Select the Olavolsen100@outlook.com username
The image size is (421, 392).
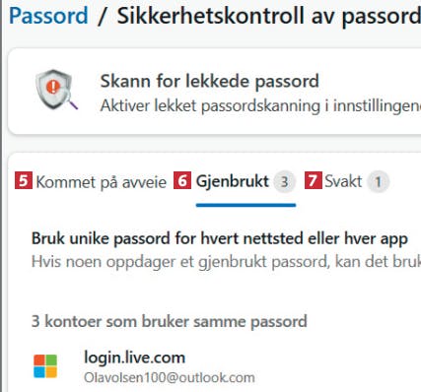click(x=170, y=377)
